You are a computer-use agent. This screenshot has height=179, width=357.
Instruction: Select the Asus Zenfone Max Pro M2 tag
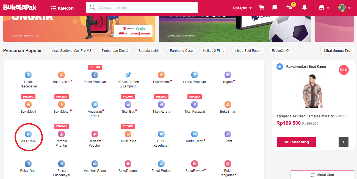click(72, 51)
